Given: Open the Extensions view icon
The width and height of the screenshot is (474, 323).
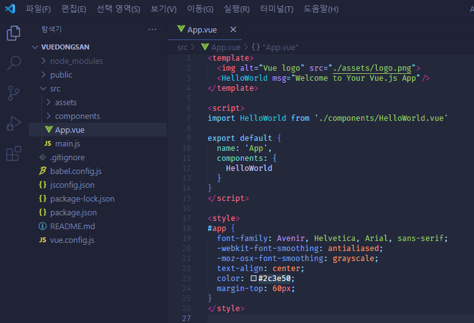Looking at the screenshot, I should (x=13, y=153).
